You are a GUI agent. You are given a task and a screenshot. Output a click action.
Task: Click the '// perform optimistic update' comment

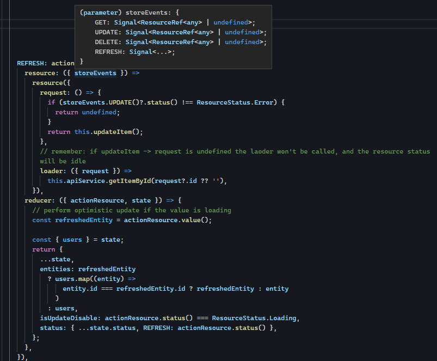coord(132,210)
